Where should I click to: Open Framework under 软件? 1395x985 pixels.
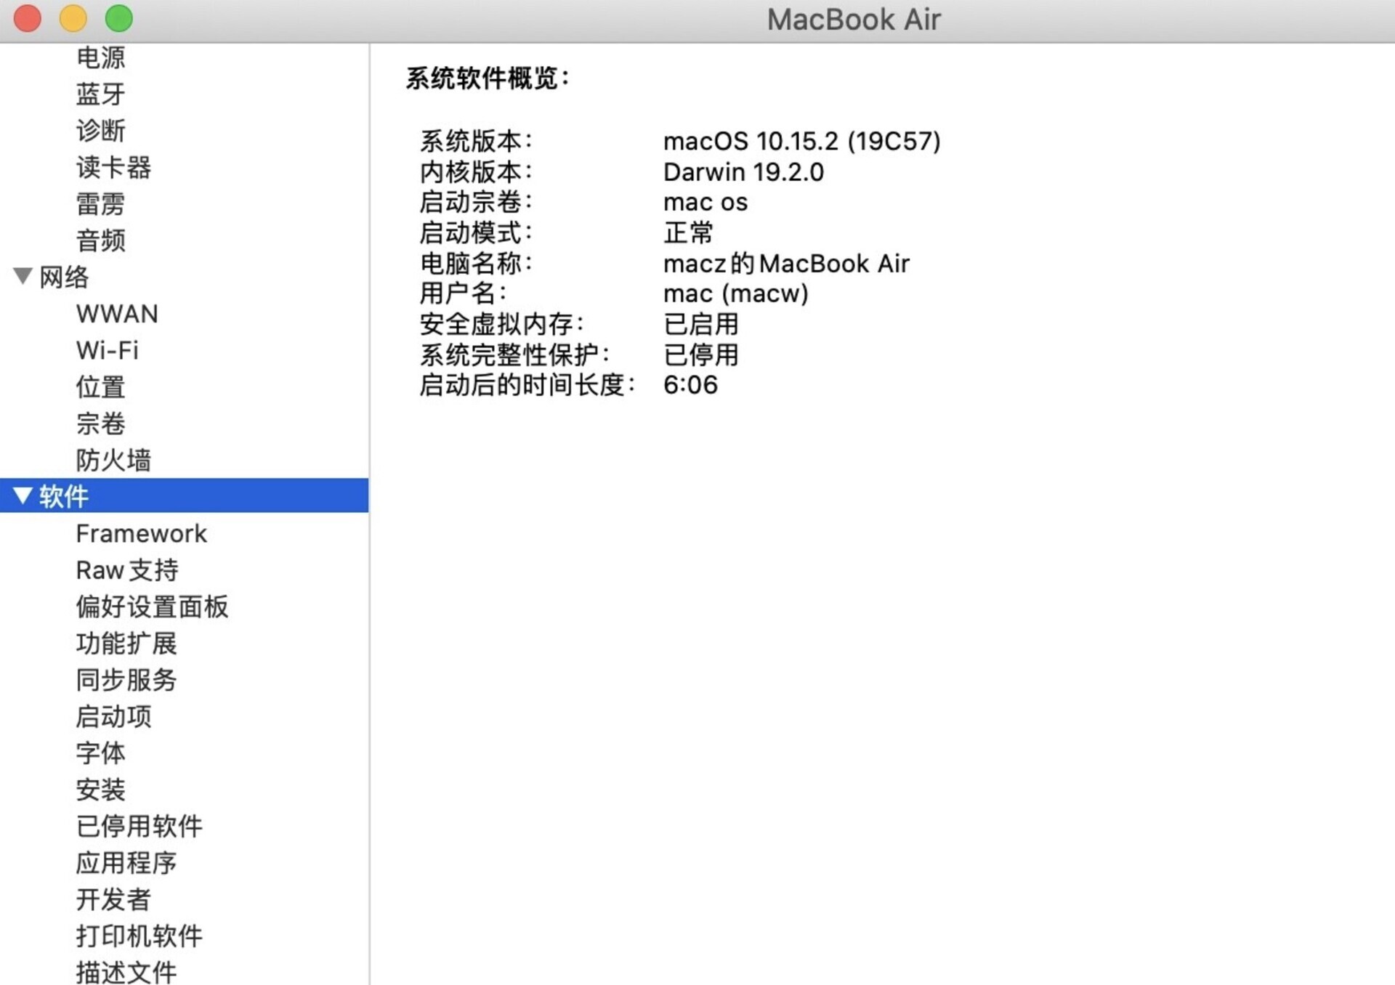pyautogui.click(x=142, y=533)
